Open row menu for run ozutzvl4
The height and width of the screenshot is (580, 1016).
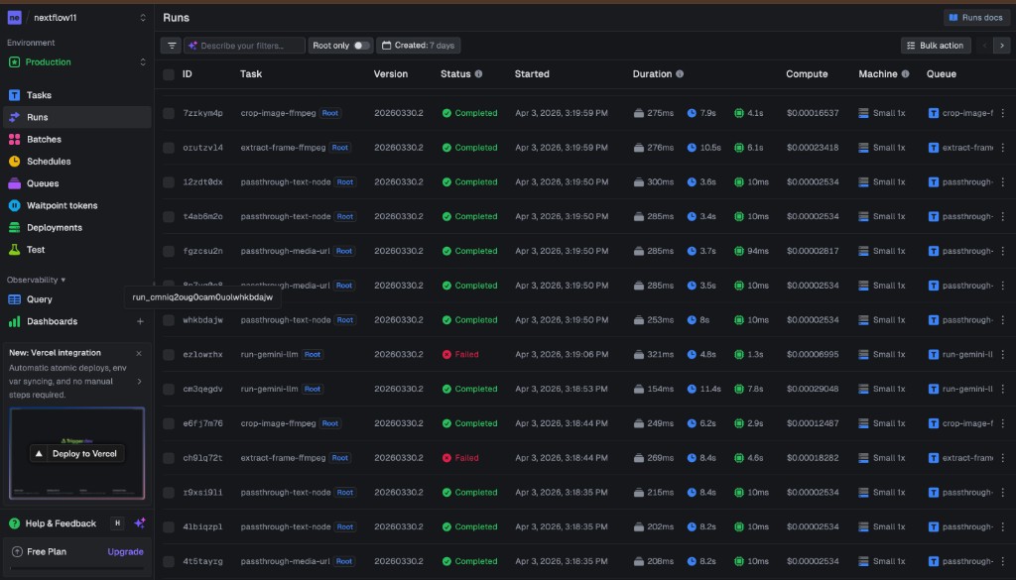(x=1002, y=148)
